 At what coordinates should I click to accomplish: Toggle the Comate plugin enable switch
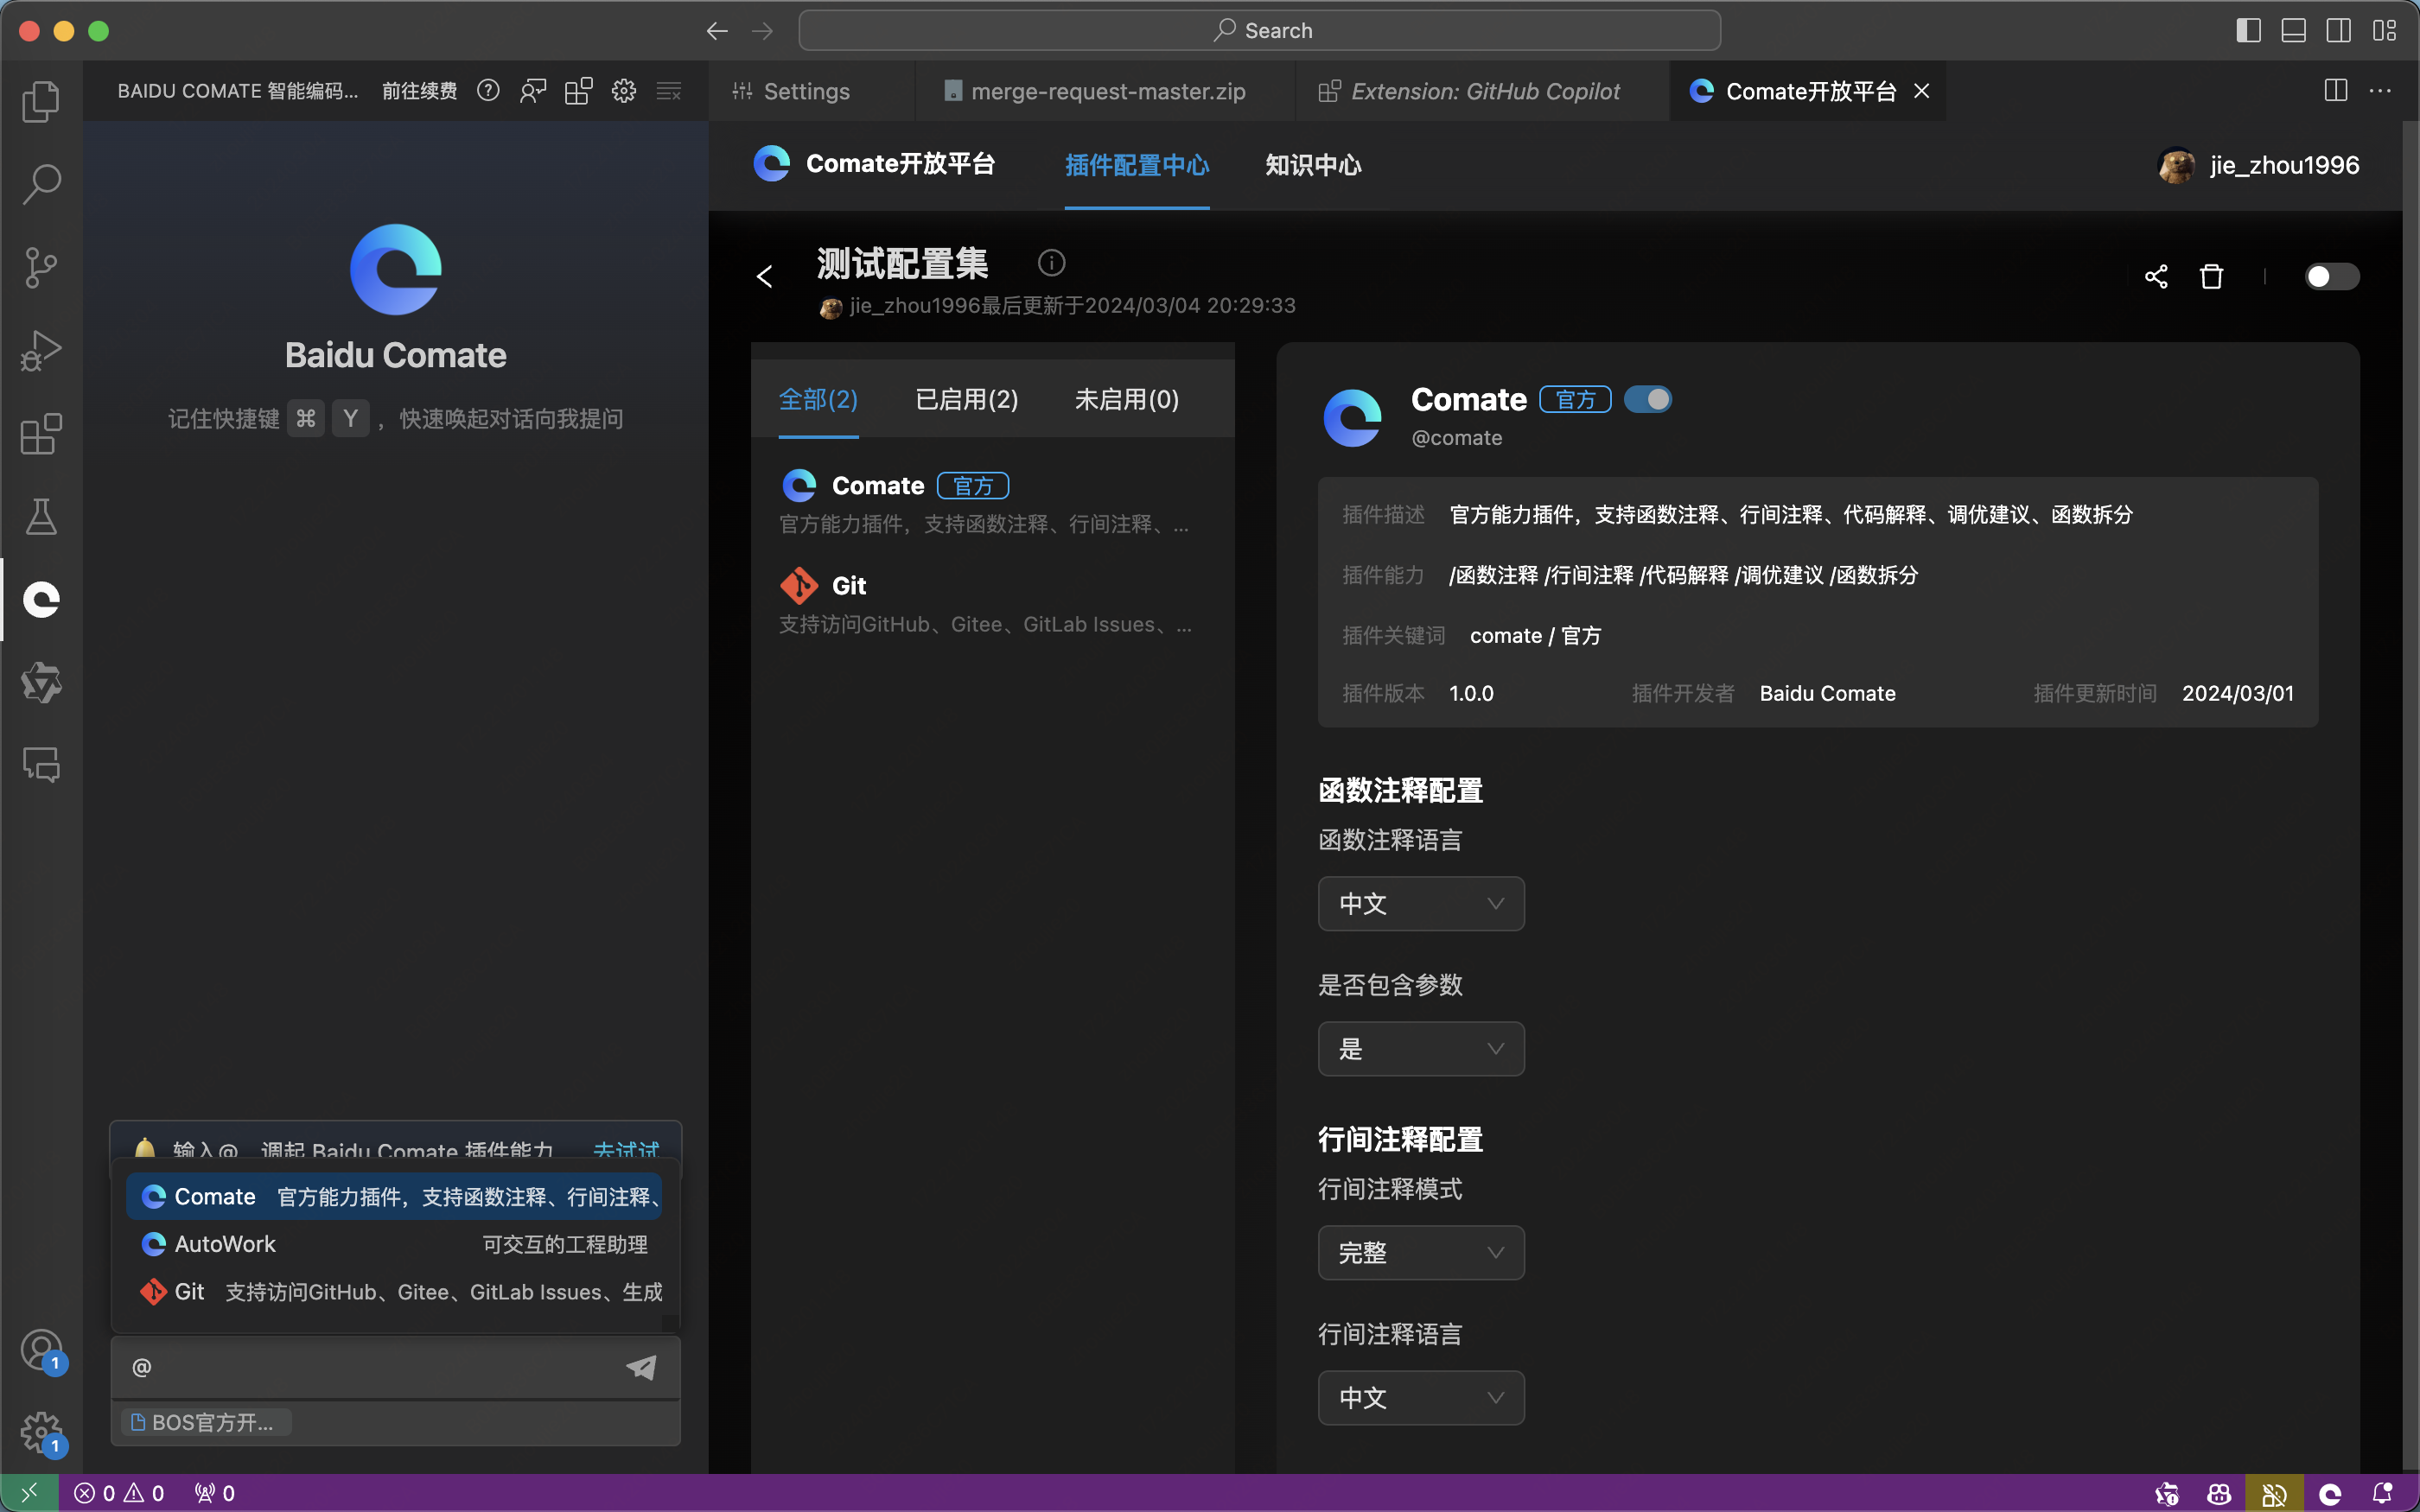(1648, 400)
